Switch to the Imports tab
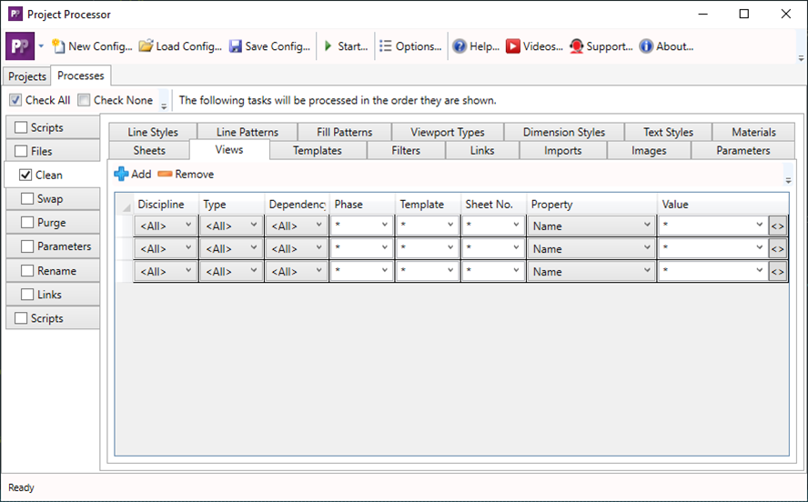Viewport: 808px width, 502px height. coord(563,150)
